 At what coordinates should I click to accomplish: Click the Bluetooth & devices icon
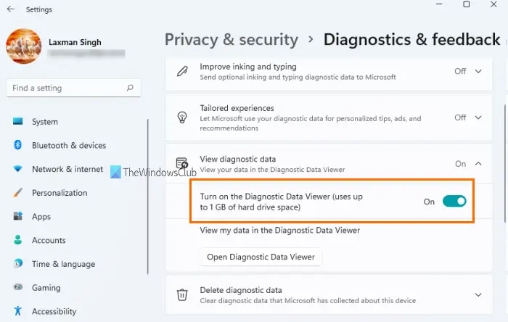coord(18,145)
